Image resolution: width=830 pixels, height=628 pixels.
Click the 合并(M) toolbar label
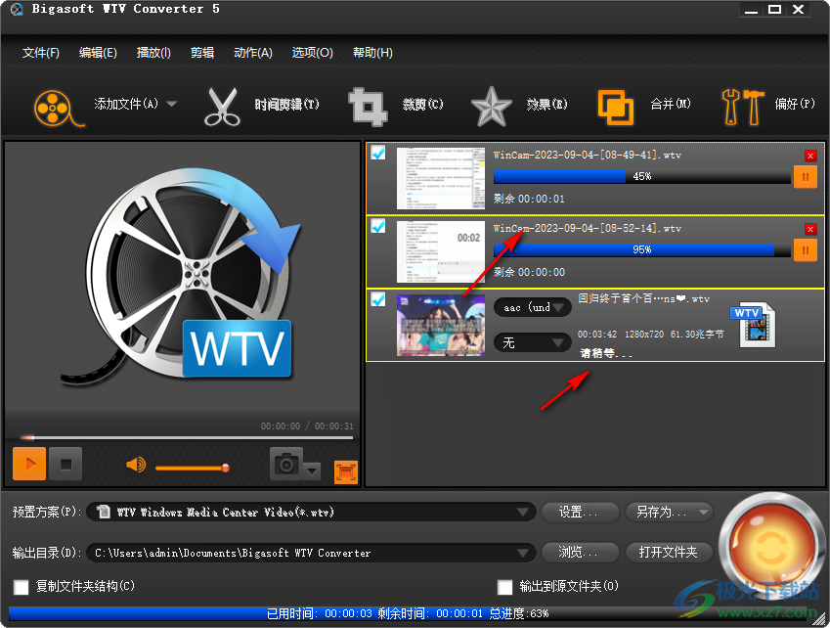tap(671, 104)
